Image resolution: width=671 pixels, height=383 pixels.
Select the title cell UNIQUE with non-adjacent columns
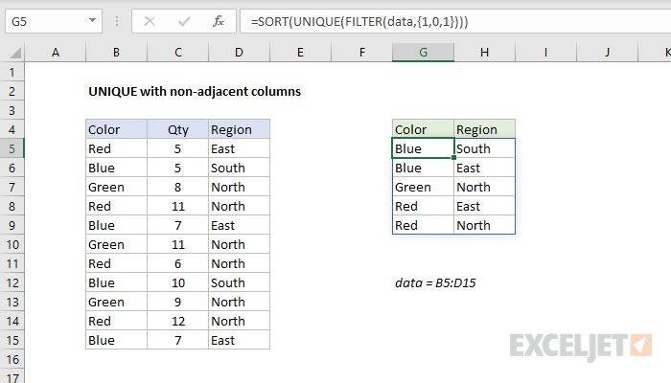pyautogui.click(x=194, y=92)
